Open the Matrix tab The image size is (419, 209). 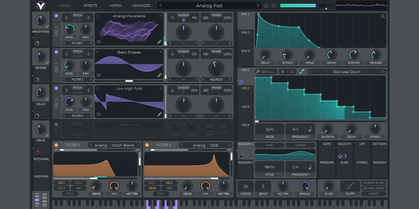(116, 5)
